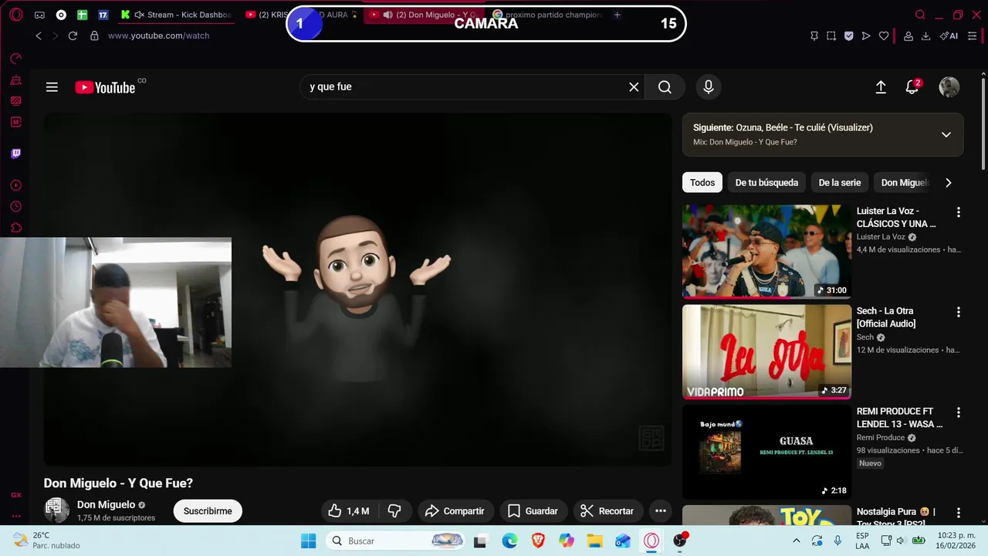Select the Don Miguelo filter chip
Image resolution: width=988 pixels, height=556 pixels.
pyautogui.click(x=905, y=183)
